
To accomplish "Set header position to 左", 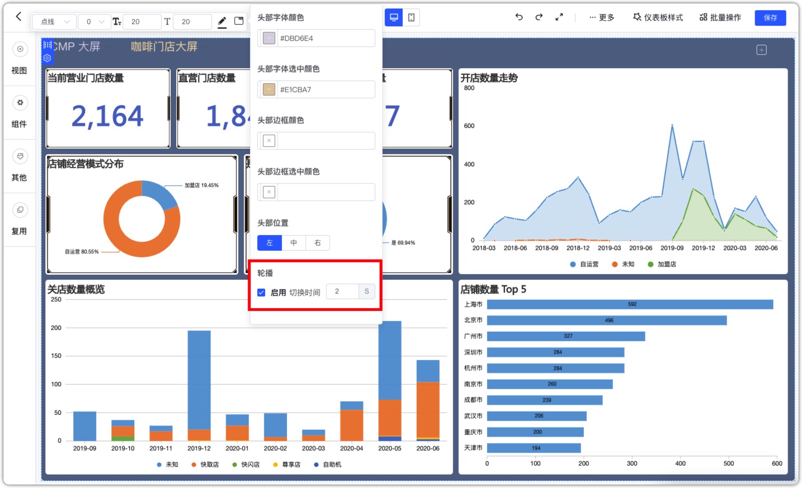I will pyautogui.click(x=269, y=243).
